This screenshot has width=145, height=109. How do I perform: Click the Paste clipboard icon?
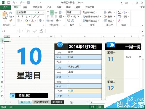point(5,14)
